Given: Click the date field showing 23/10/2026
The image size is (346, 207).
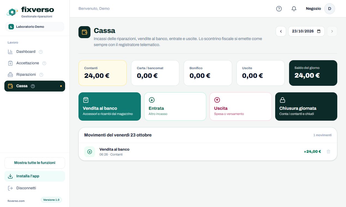Looking at the screenshot, I should (x=306, y=31).
